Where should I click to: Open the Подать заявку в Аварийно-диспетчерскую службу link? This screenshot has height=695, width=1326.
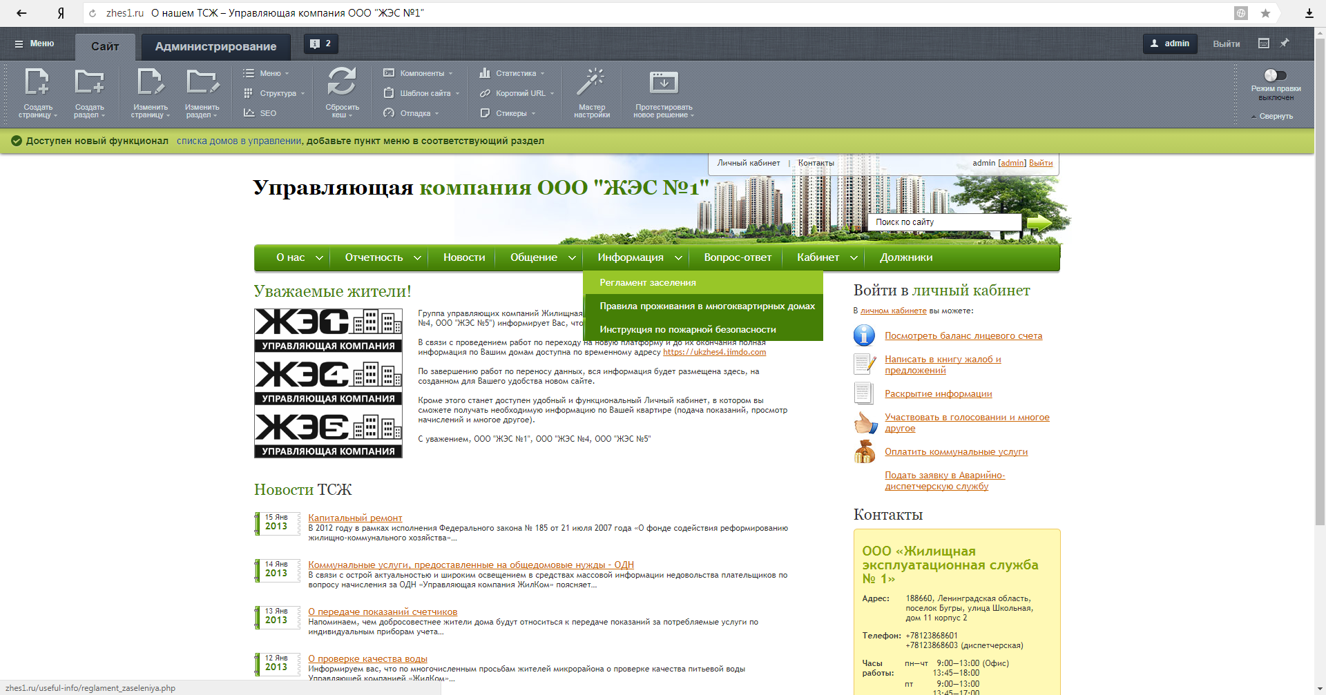(945, 480)
